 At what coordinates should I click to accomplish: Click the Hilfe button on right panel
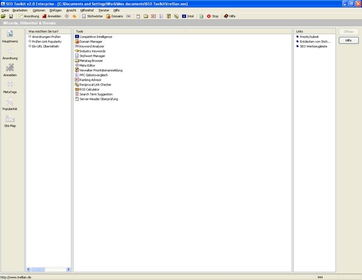[x=348, y=40]
